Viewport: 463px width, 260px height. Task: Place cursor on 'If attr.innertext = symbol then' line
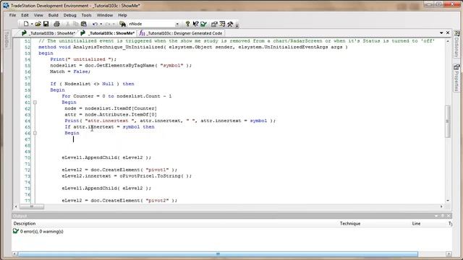point(109,127)
